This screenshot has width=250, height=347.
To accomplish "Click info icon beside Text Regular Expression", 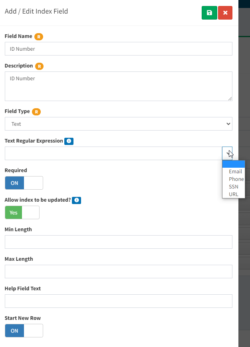I will 69,141.
